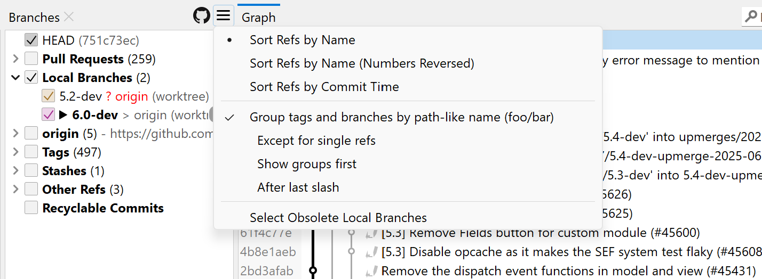The height and width of the screenshot is (279, 762).
Task: Click the Pull Requests (259) label
Action: 99,59
